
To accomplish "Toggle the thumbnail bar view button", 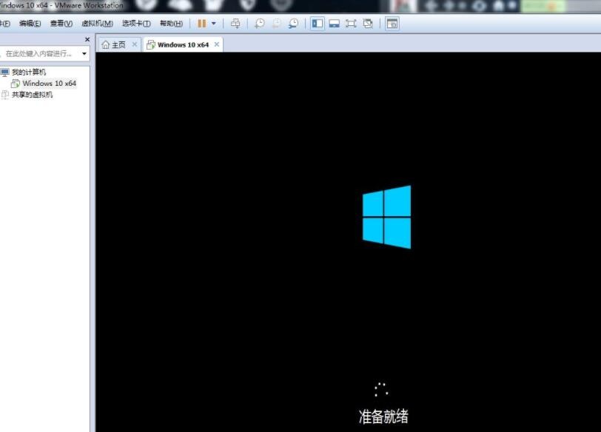I will [x=334, y=24].
